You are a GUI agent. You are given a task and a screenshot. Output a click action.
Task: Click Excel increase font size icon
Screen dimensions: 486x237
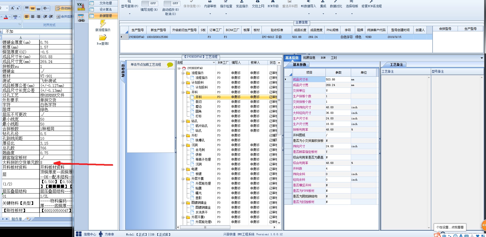(12, 8)
